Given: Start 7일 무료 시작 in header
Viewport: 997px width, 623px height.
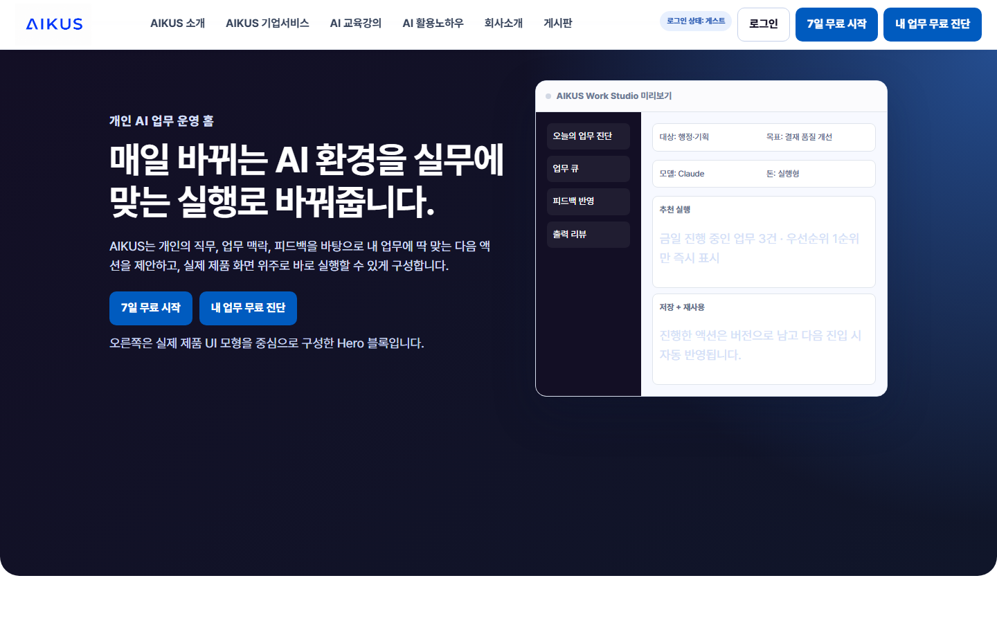Looking at the screenshot, I should pos(836,24).
